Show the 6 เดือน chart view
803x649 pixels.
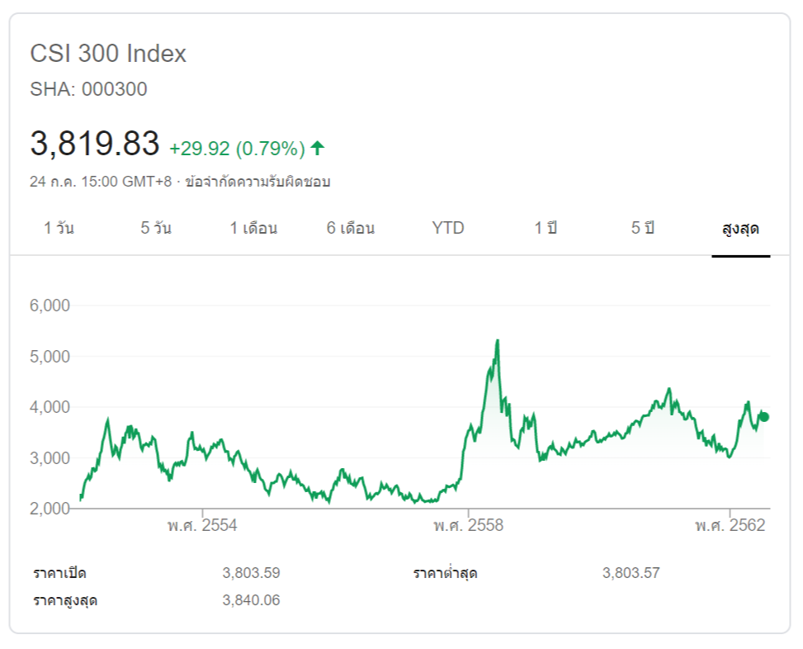tap(351, 229)
